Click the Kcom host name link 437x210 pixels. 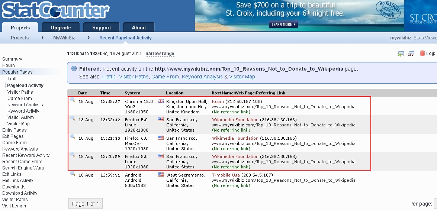point(218,101)
